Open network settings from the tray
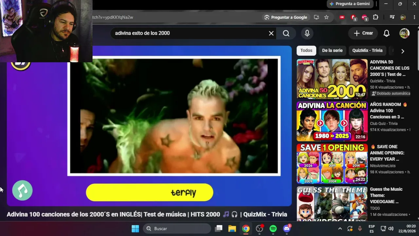The height and width of the screenshot is (236, 419). [x=383, y=228]
